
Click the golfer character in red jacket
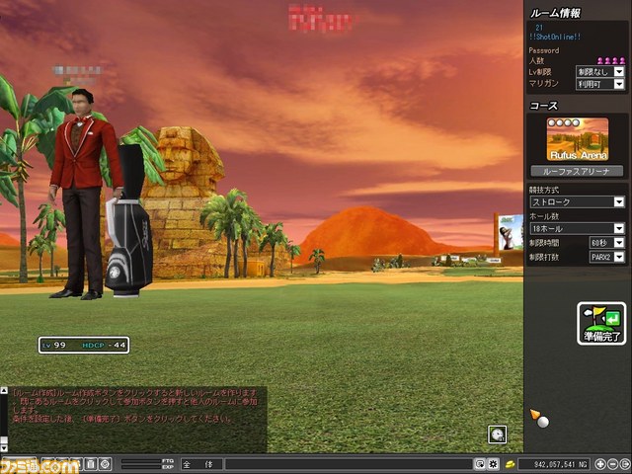(83, 195)
